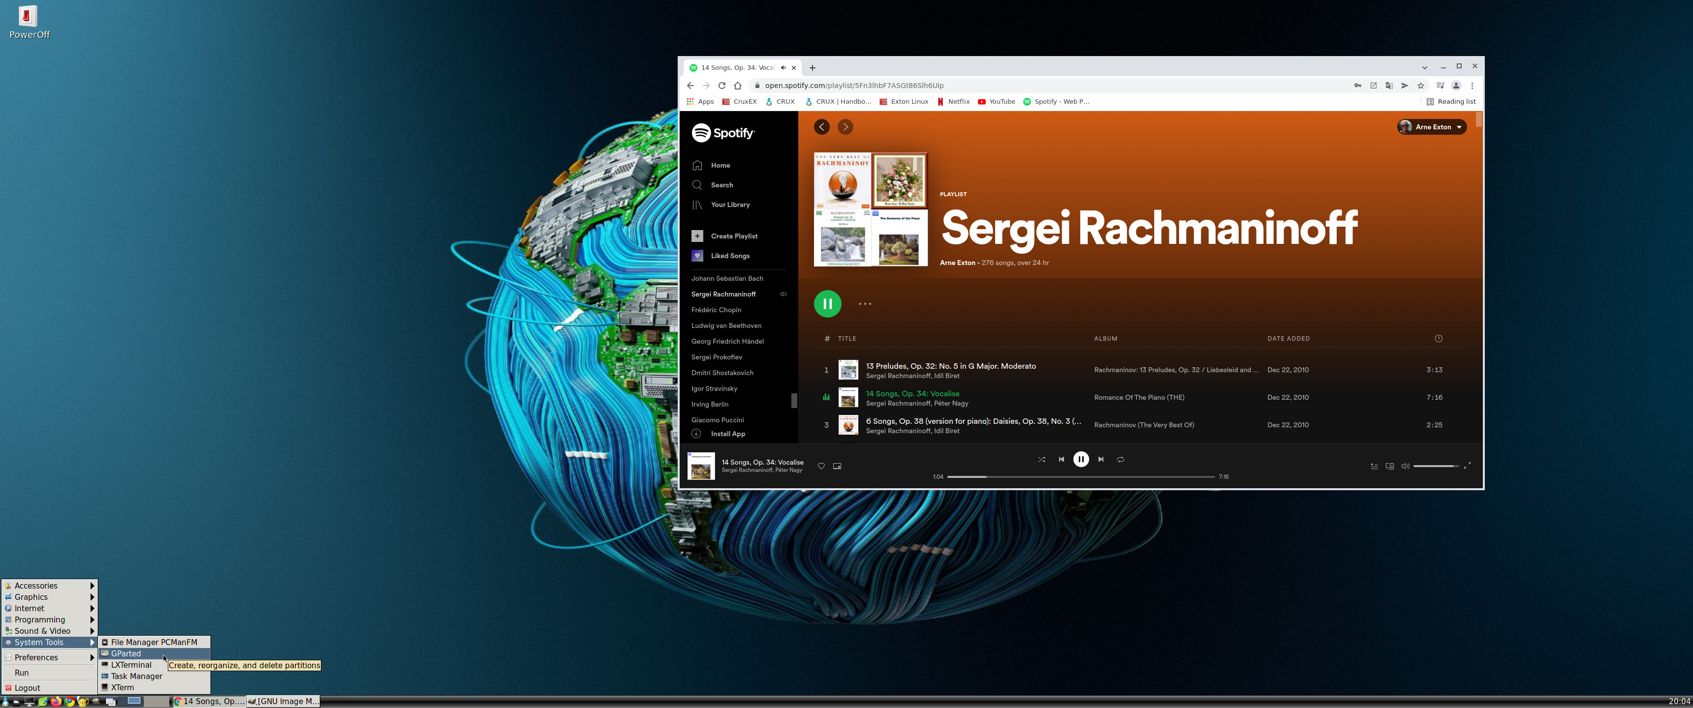Open connect to a device icon
The image size is (1693, 708).
tap(1390, 466)
